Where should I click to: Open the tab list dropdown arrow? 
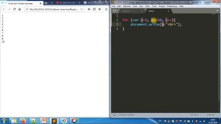[x=217, y=11]
